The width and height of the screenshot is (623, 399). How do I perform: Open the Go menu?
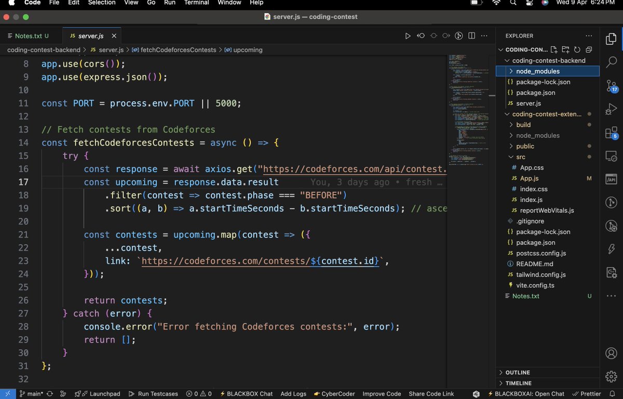[x=151, y=3]
